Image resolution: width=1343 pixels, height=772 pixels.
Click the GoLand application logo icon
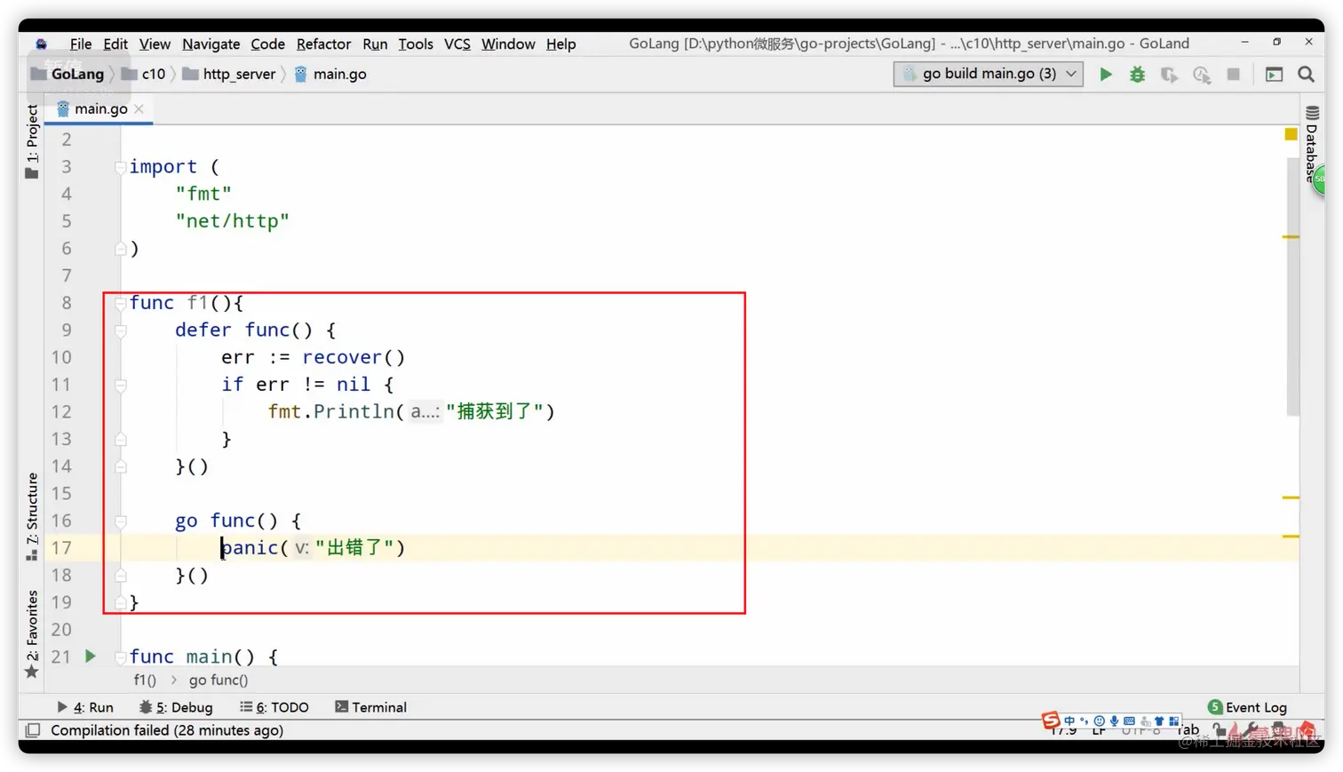[x=42, y=44]
